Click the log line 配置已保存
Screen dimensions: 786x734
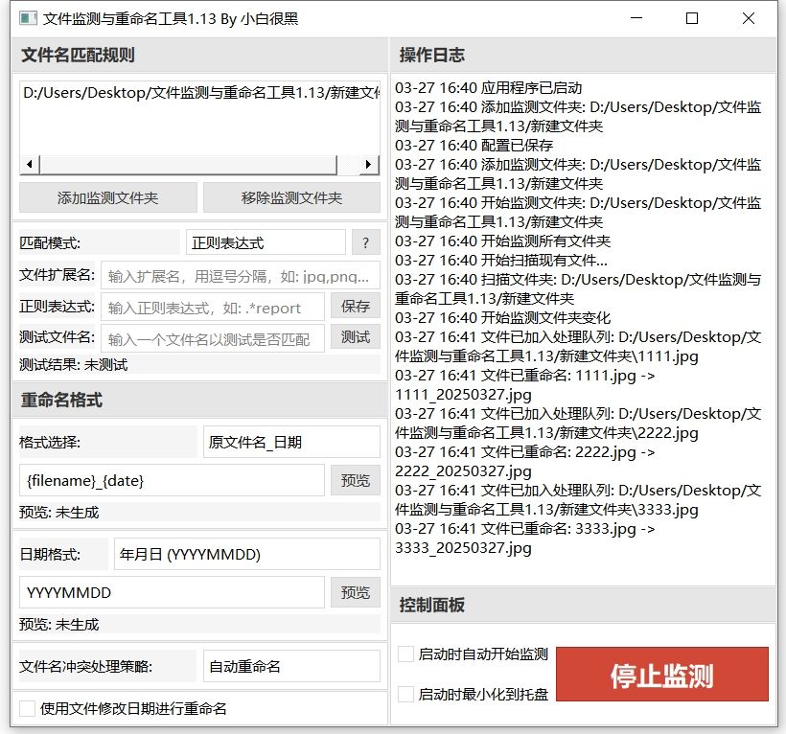(x=474, y=146)
